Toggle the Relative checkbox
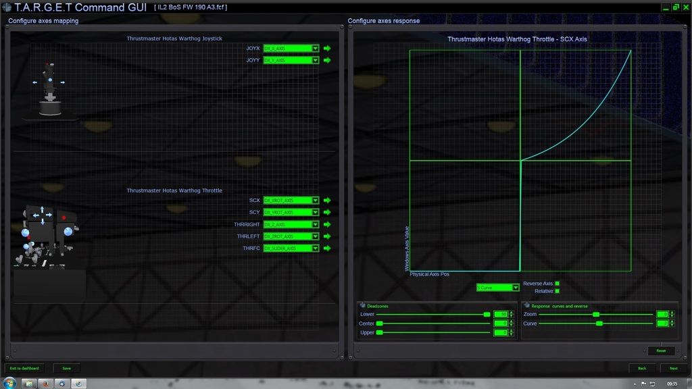The width and height of the screenshot is (692, 389). click(557, 291)
